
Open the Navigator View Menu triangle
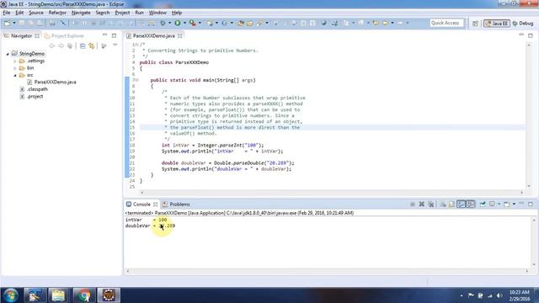tap(115, 45)
